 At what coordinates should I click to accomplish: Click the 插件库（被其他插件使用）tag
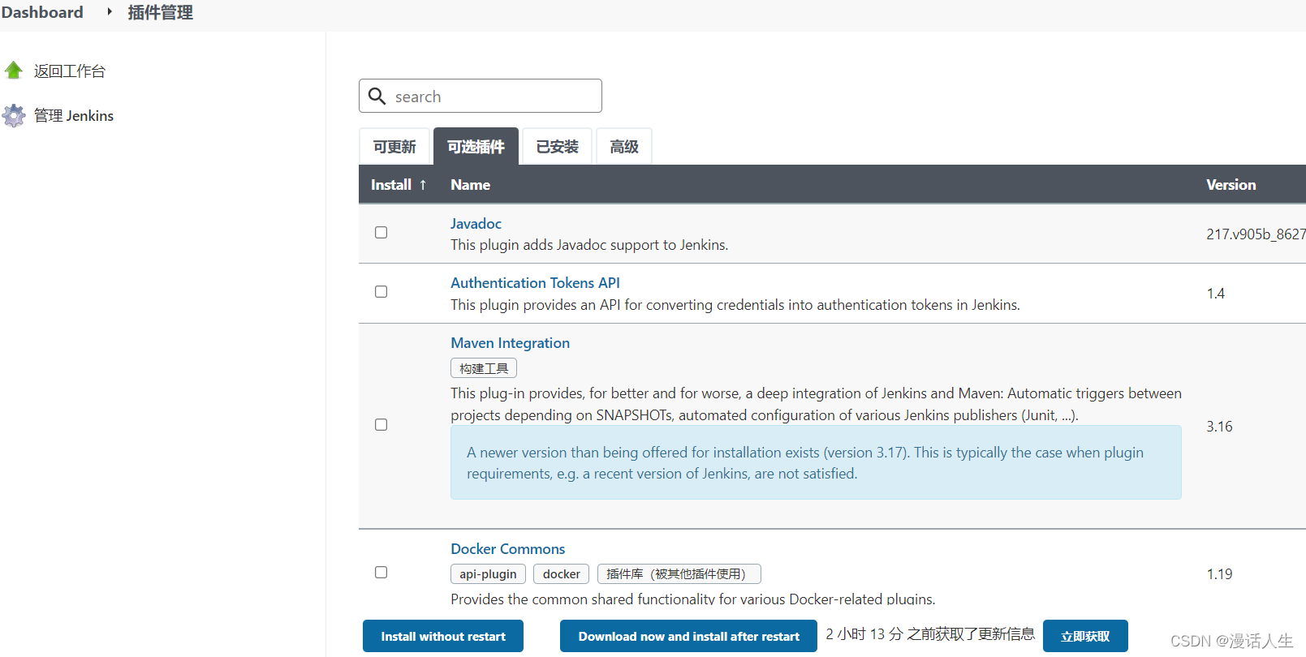point(679,574)
